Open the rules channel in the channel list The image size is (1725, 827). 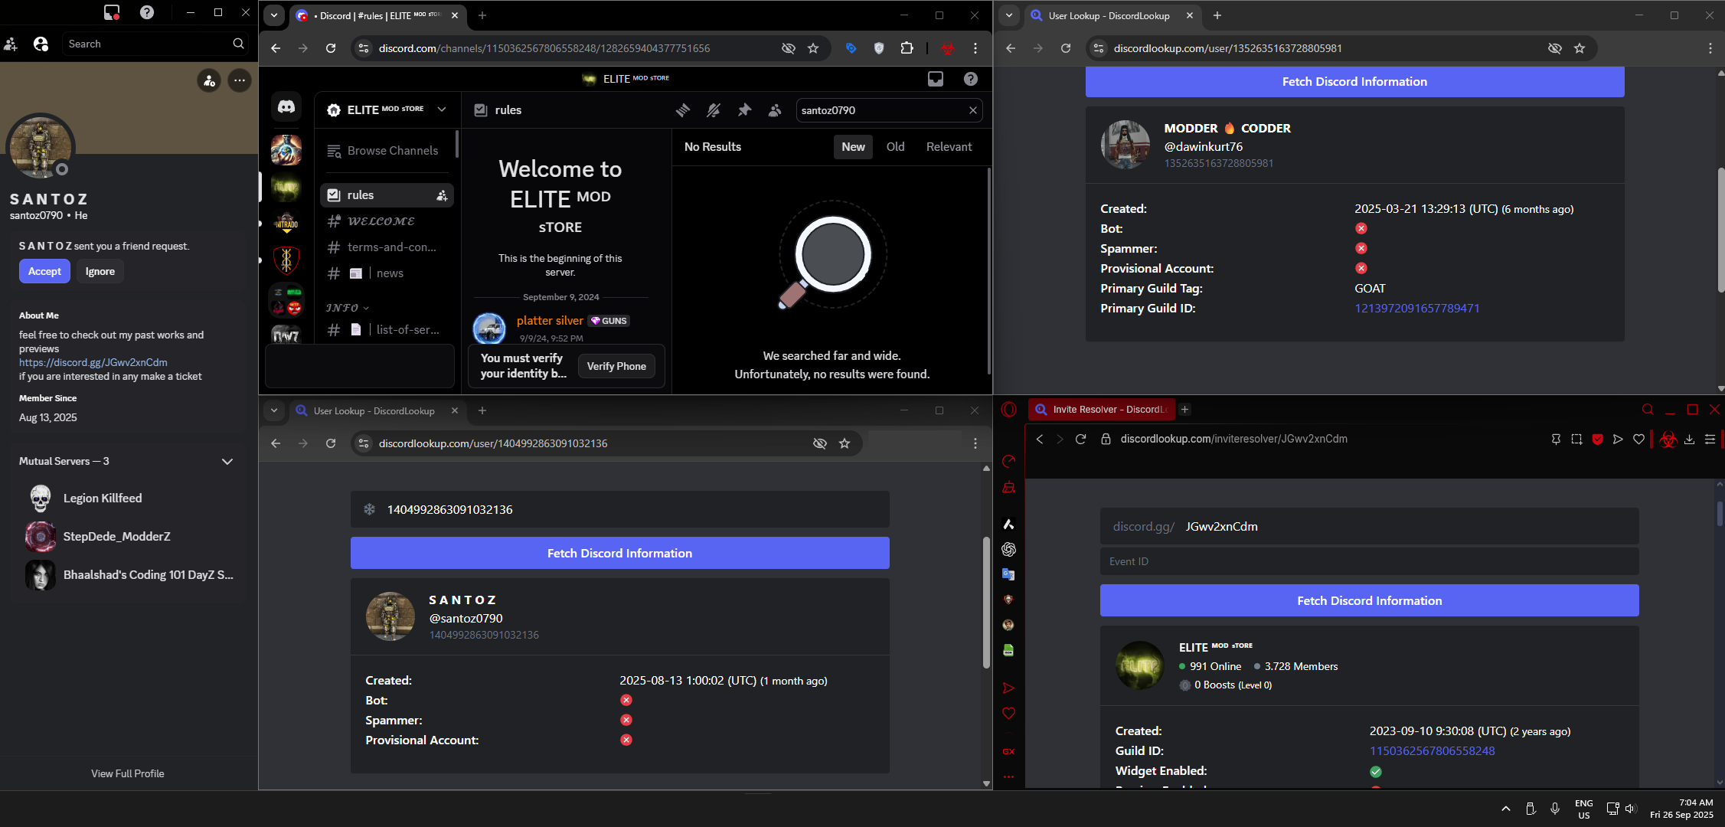[387, 195]
